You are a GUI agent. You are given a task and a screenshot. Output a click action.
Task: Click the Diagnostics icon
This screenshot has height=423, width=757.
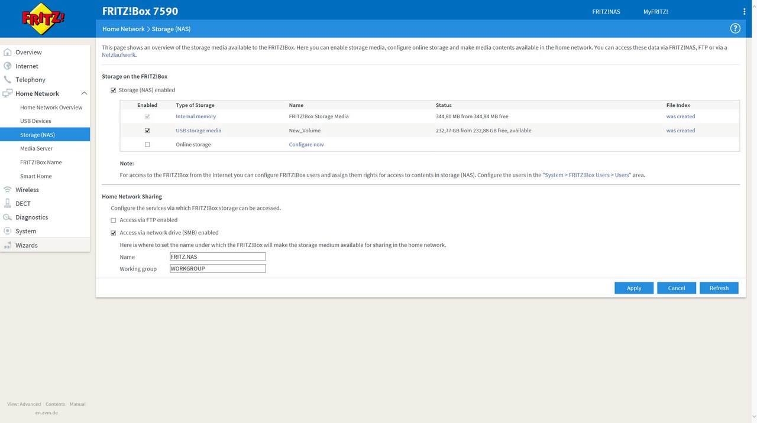click(x=8, y=217)
